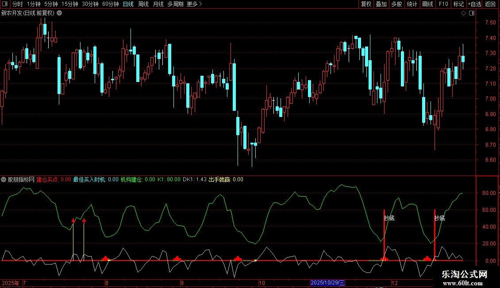Click the panel layout icon at top-left
The height and width of the screenshot is (288, 500).
coord(5,4)
